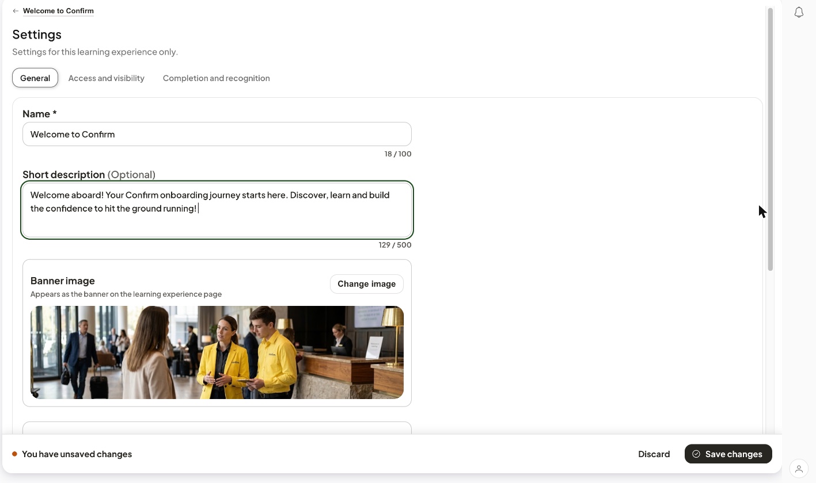Discard the unsaved changes
The height and width of the screenshot is (483, 816).
click(x=654, y=454)
